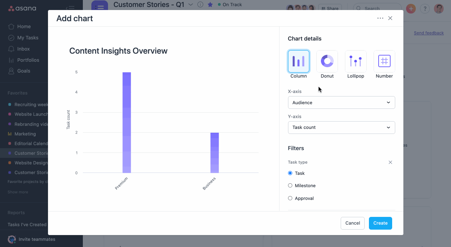Click the Business bar in chart

point(214,152)
